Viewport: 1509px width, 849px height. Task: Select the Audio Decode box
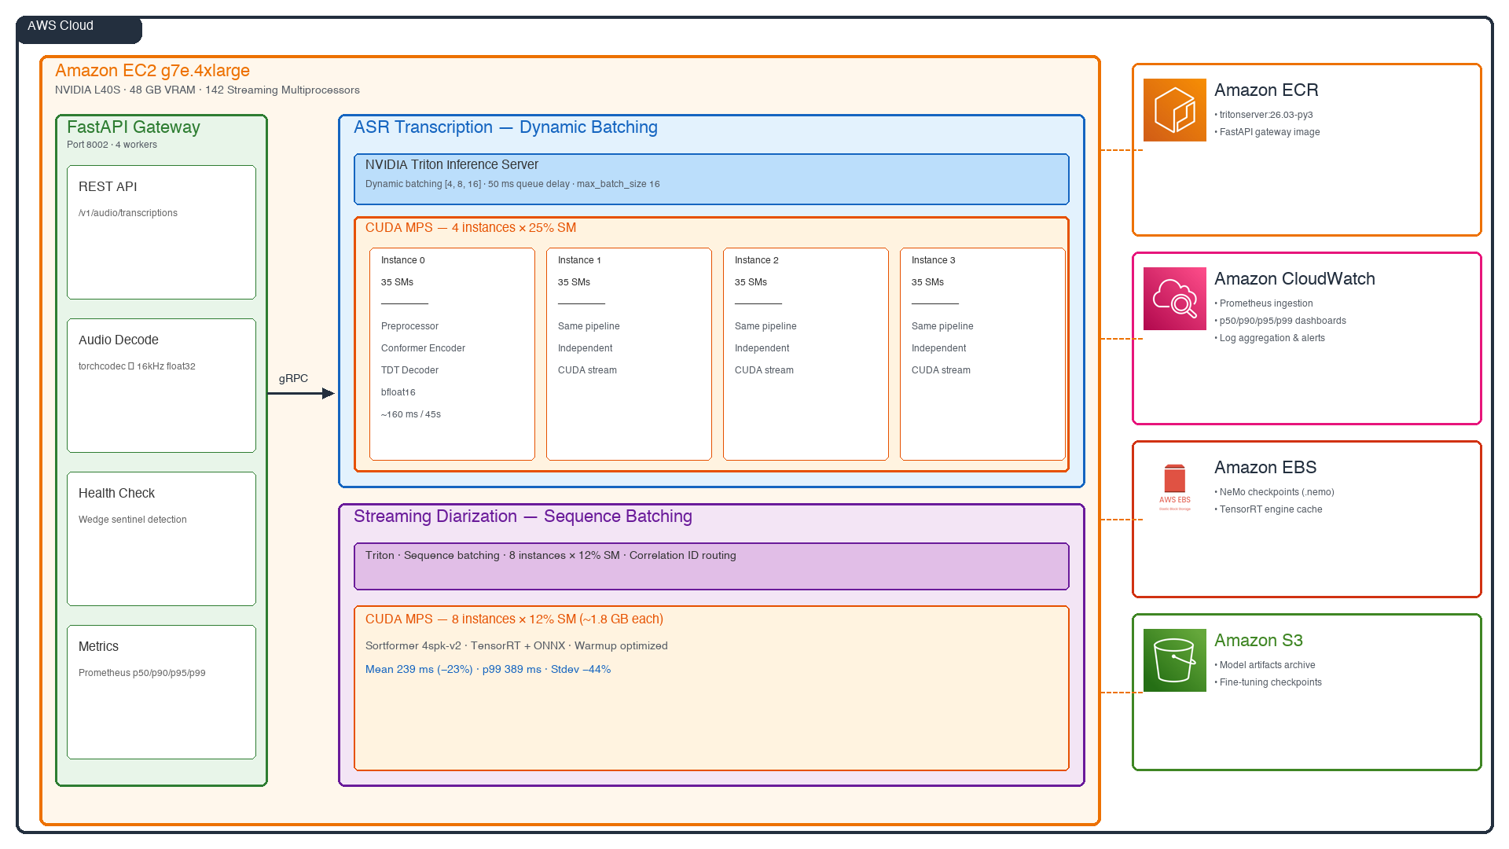click(161, 385)
